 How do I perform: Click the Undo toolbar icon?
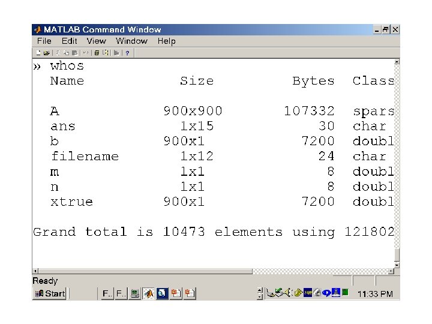(x=86, y=53)
